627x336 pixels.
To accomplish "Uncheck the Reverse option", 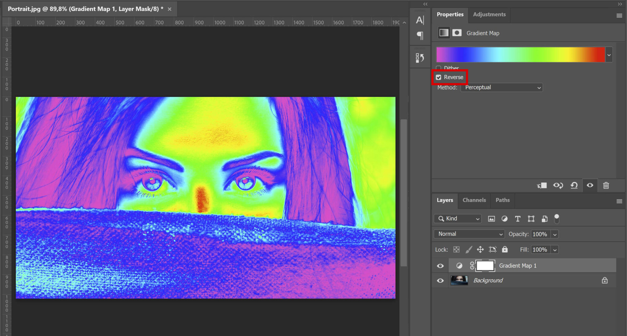I will pyautogui.click(x=439, y=77).
